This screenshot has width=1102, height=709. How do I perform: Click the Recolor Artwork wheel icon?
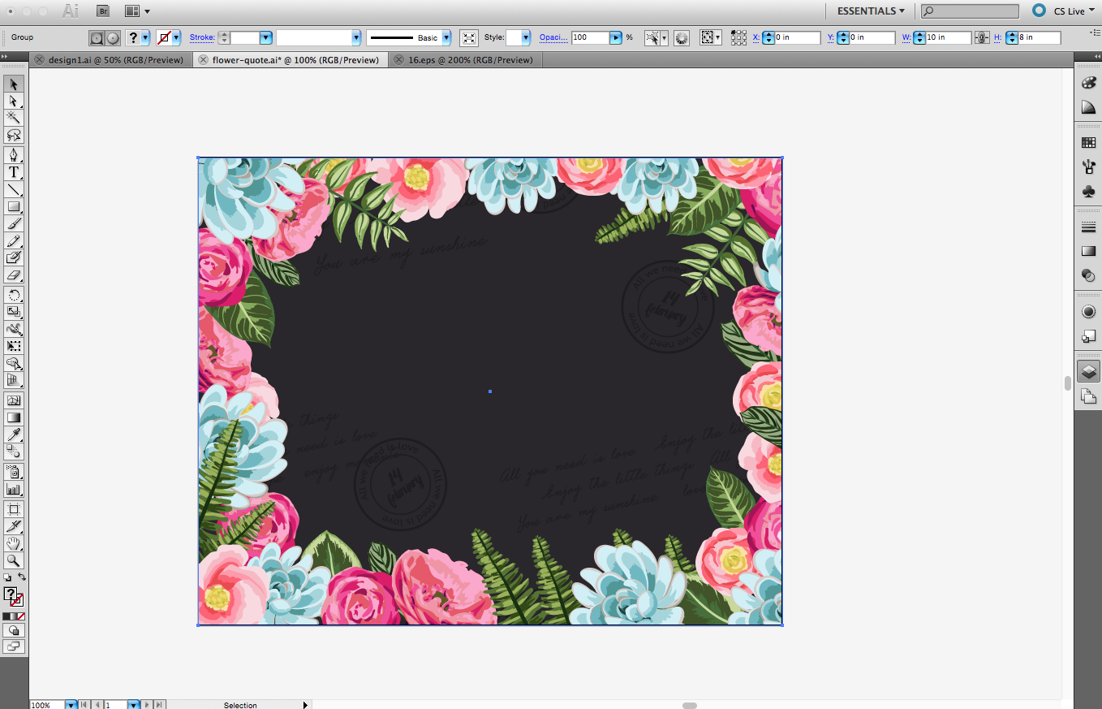point(682,38)
